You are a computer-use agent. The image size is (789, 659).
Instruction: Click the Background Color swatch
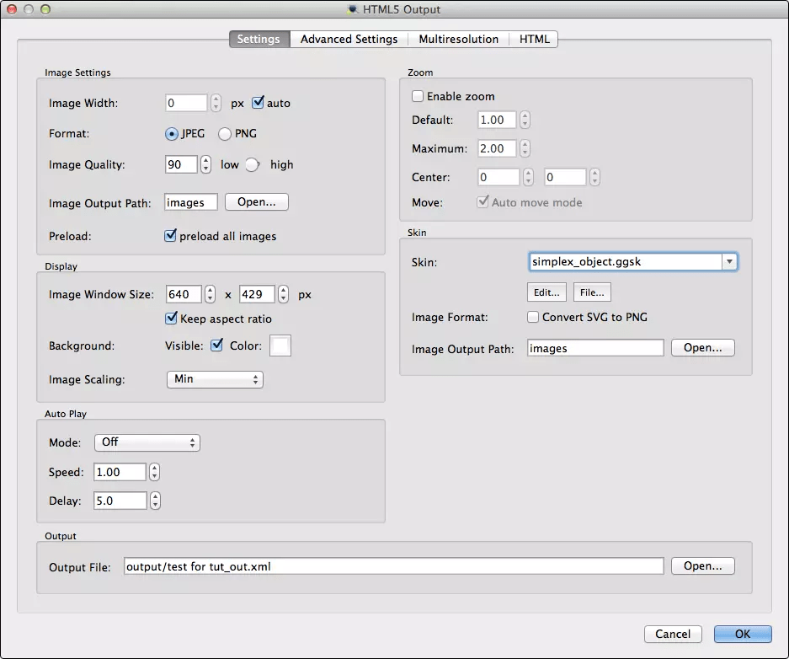pos(280,346)
